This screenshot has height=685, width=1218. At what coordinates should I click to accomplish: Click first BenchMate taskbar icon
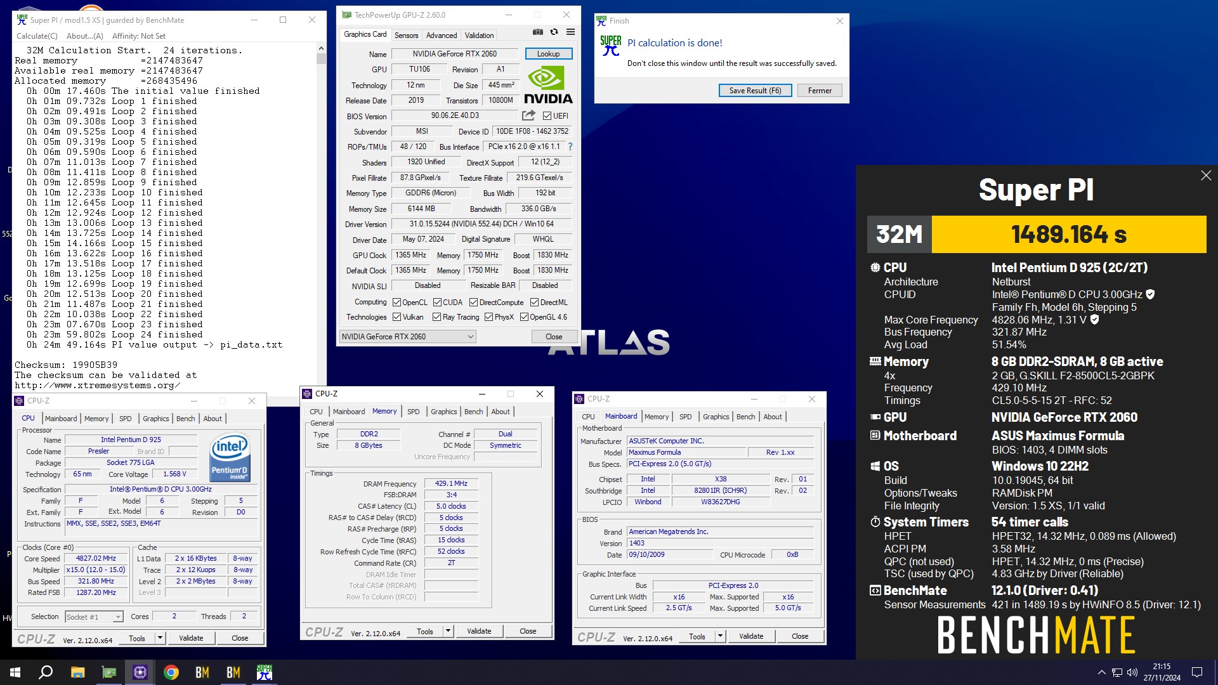(202, 672)
